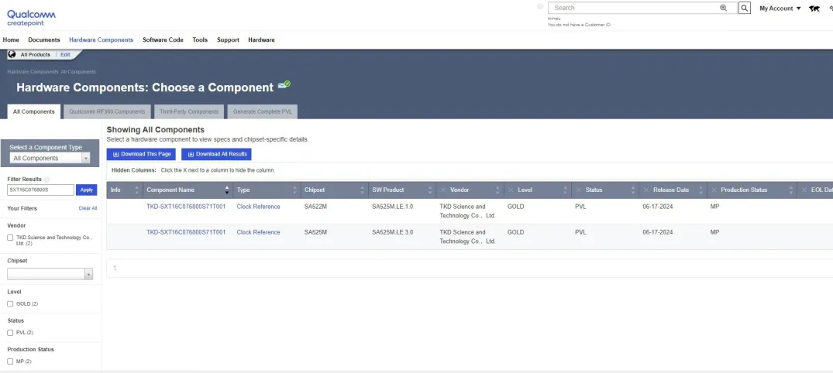Click the globe icon beside All Products

pos(12,55)
